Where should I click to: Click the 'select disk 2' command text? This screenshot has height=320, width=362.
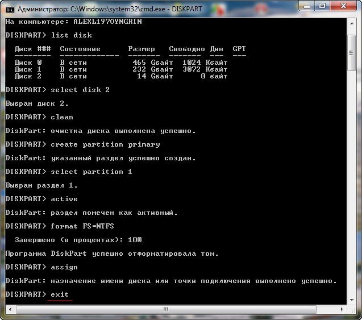[80, 90]
